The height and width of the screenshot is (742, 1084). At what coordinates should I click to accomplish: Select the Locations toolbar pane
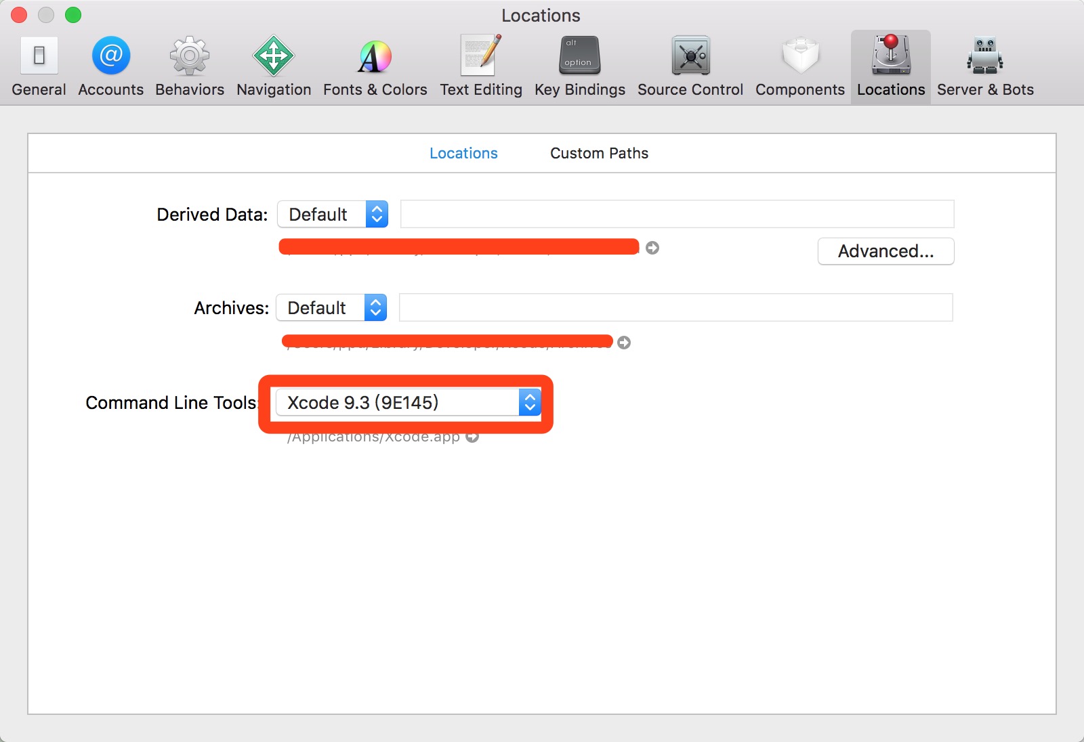pyautogui.click(x=891, y=67)
